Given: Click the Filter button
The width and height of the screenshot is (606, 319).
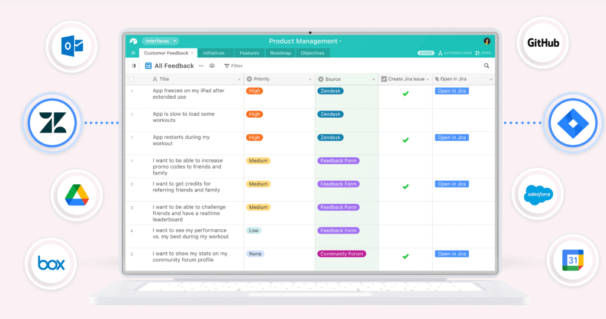Looking at the screenshot, I should (x=233, y=66).
